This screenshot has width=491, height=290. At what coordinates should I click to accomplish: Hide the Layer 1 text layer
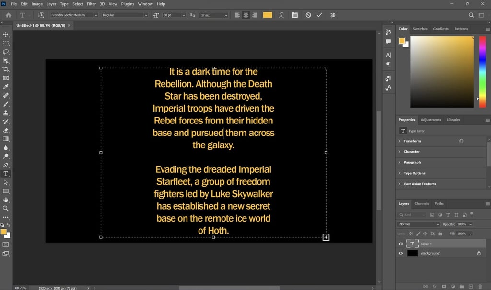click(x=401, y=244)
